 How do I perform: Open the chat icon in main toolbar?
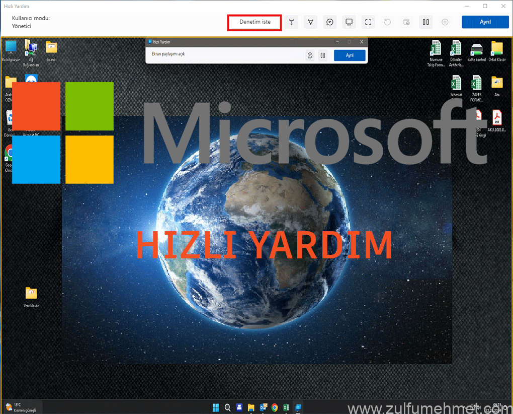(x=330, y=22)
